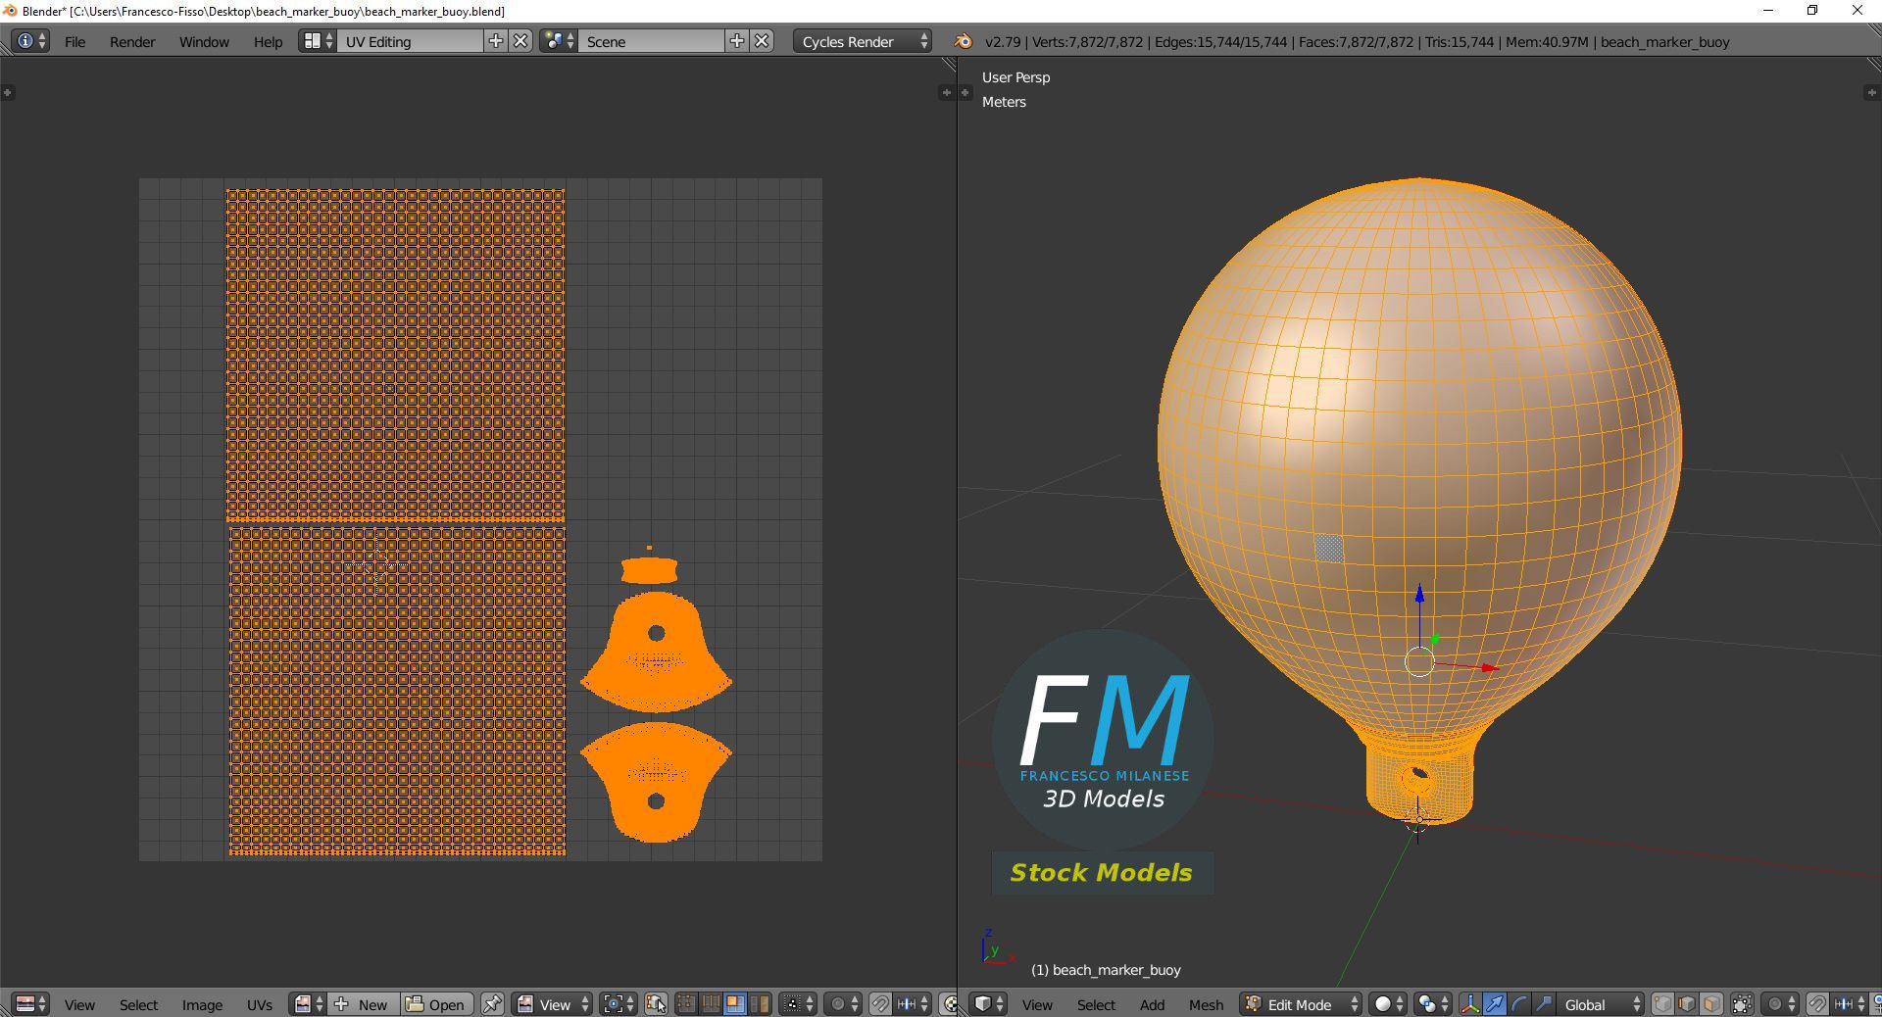
Task: Delete the UV Editing screen layout
Action: (x=521, y=41)
